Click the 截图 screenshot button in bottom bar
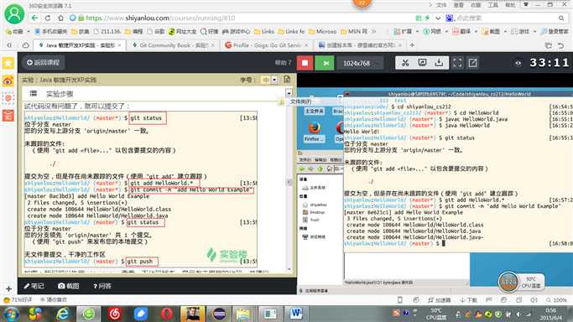 pyautogui.click(x=69, y=286)
